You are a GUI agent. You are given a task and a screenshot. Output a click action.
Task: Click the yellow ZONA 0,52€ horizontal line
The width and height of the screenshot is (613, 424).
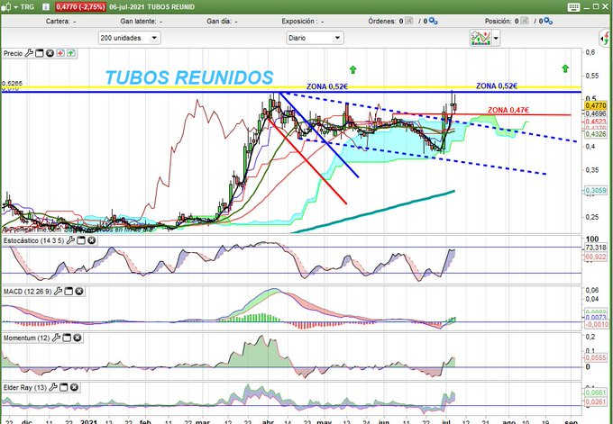point(180,87)
